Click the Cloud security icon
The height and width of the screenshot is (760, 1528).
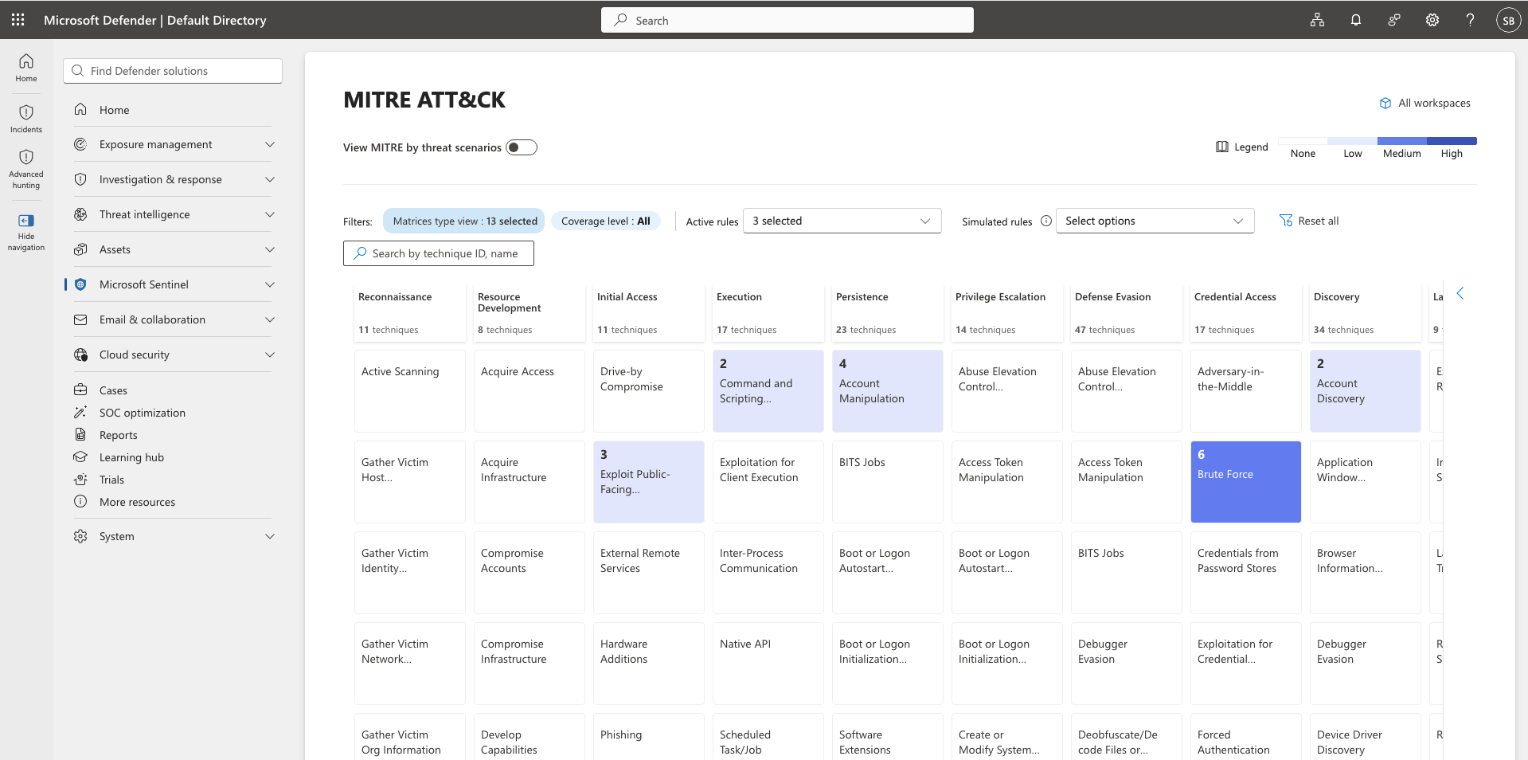coord(80,355)
